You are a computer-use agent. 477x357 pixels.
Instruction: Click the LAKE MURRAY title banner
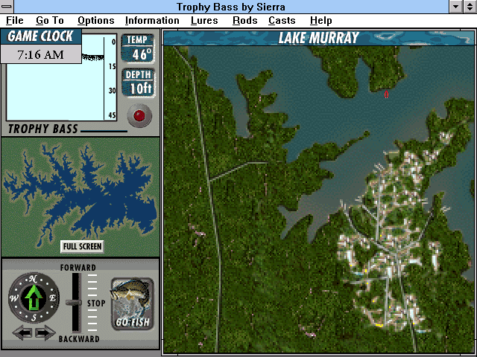319,38
